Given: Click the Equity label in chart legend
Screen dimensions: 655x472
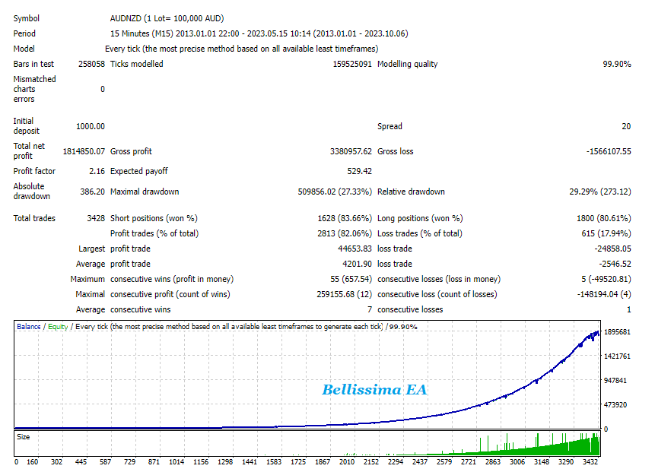Looking at the screenshot, I should click(x=57, y=327).
